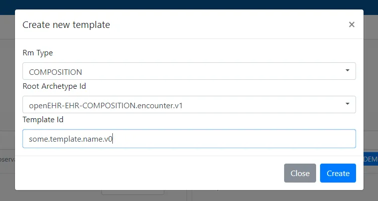The image size is (378, 201).
Task: Click the Rm Type label
Action: [37, 52]
